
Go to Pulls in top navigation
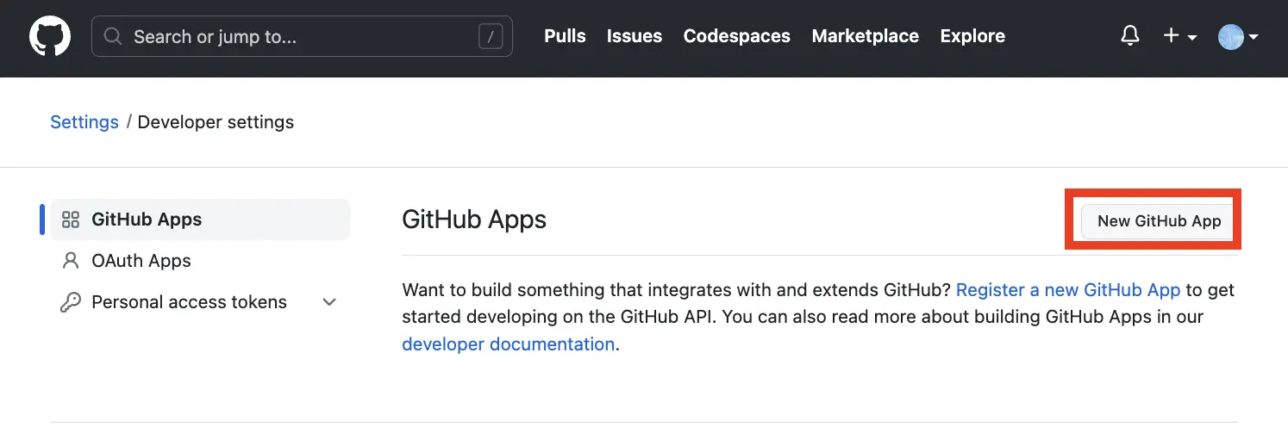565,36
